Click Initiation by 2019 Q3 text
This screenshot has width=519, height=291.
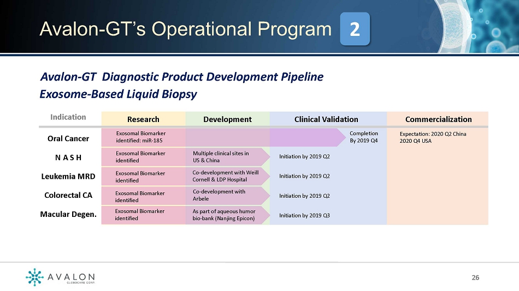coord(304,215)
